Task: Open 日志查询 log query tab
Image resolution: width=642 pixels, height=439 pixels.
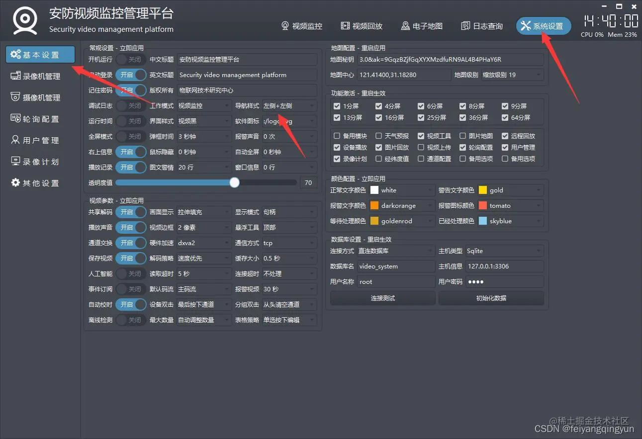Action: pos(482,26)
